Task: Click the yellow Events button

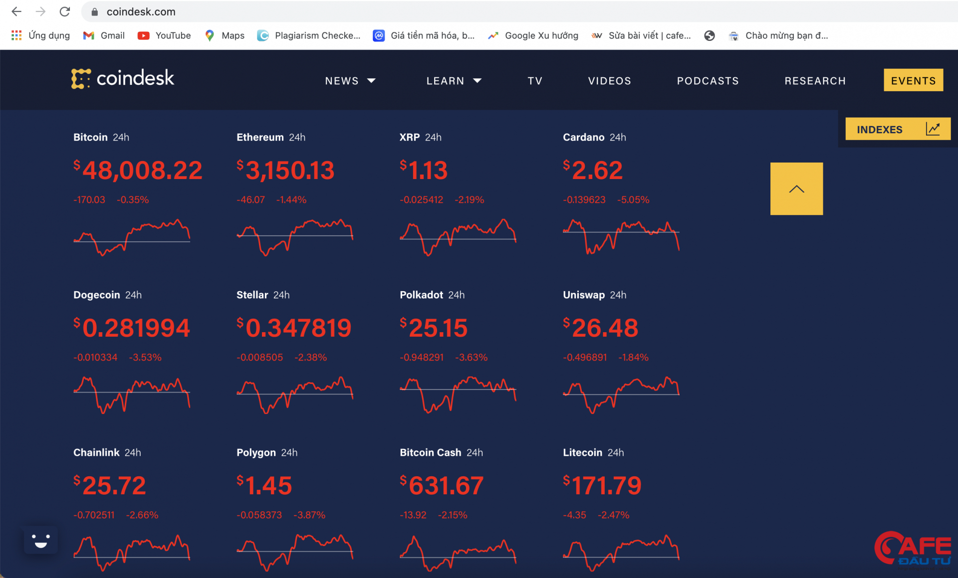Action: pyautogui.click(x=913, y=80)
